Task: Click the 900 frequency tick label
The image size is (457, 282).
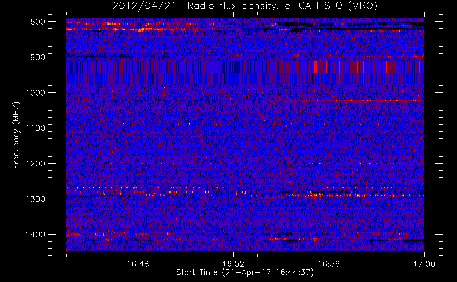Action: 38,57
